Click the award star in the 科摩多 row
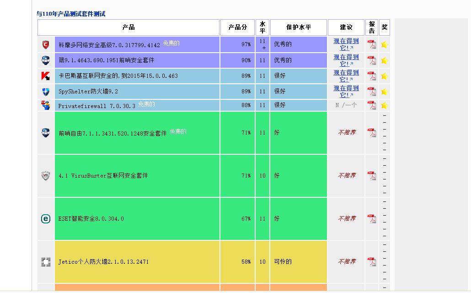The image size is (471, 293). pos(385,44)
